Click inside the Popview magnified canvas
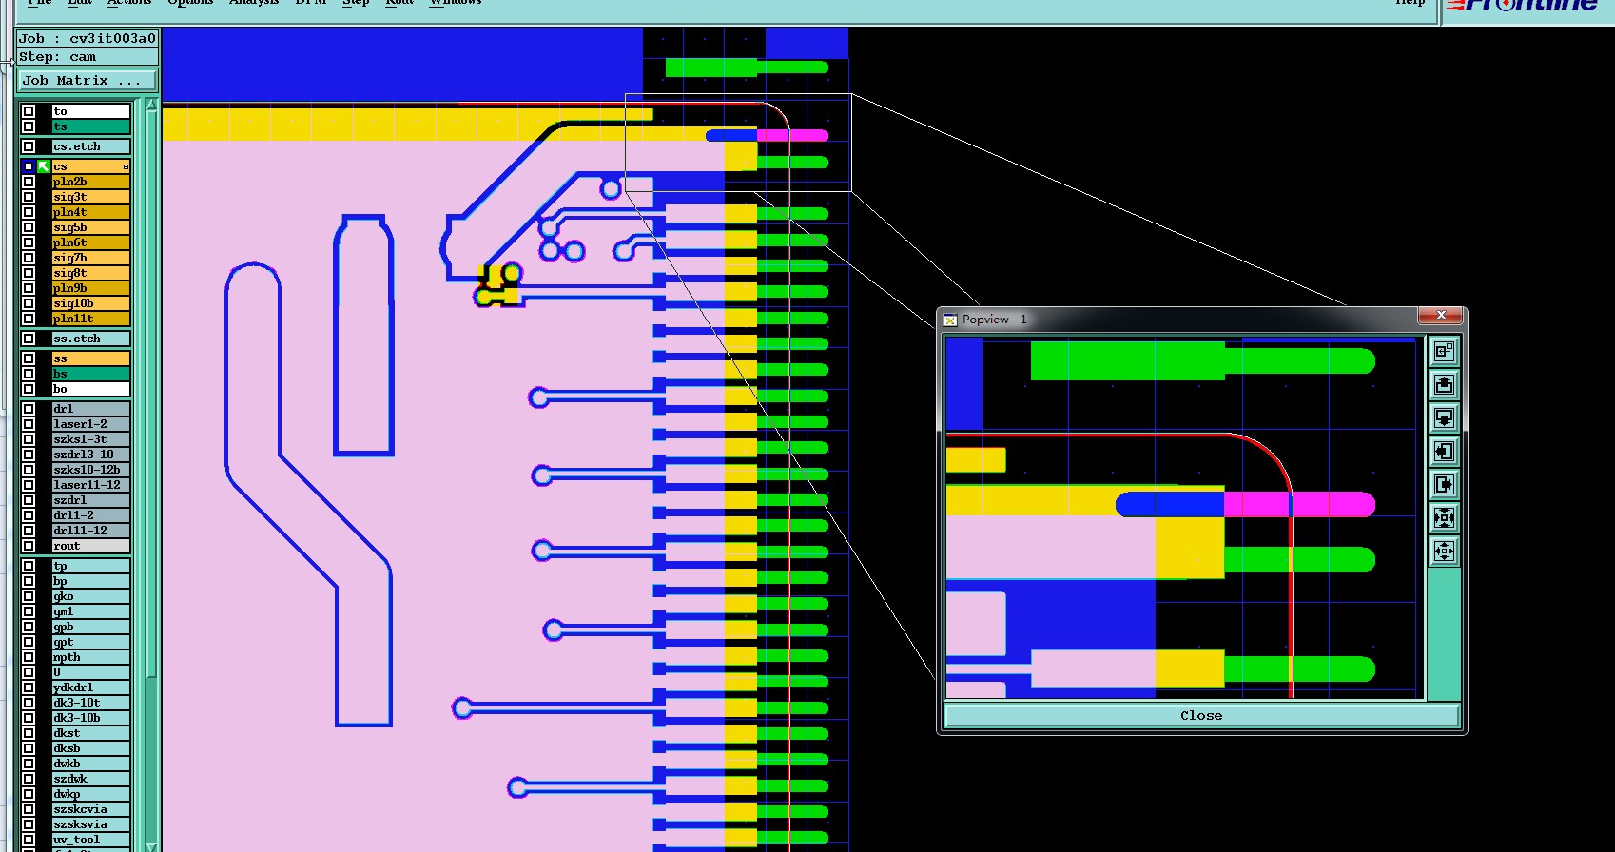The image size is (1615, 852). coord(1184,517)
